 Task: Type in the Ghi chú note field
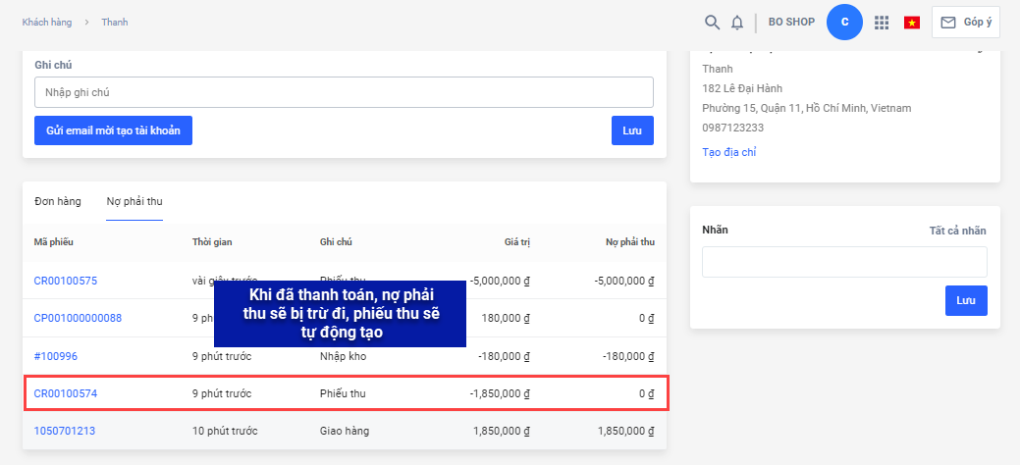tap(344, 92)
